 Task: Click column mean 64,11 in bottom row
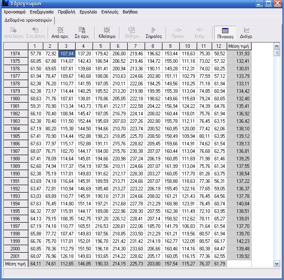35,264
